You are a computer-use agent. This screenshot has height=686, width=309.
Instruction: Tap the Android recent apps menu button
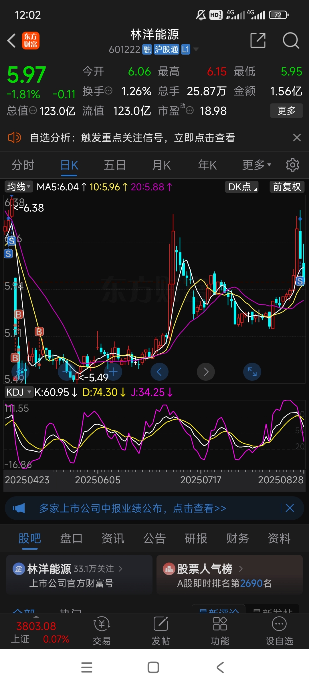pos(87,667)
